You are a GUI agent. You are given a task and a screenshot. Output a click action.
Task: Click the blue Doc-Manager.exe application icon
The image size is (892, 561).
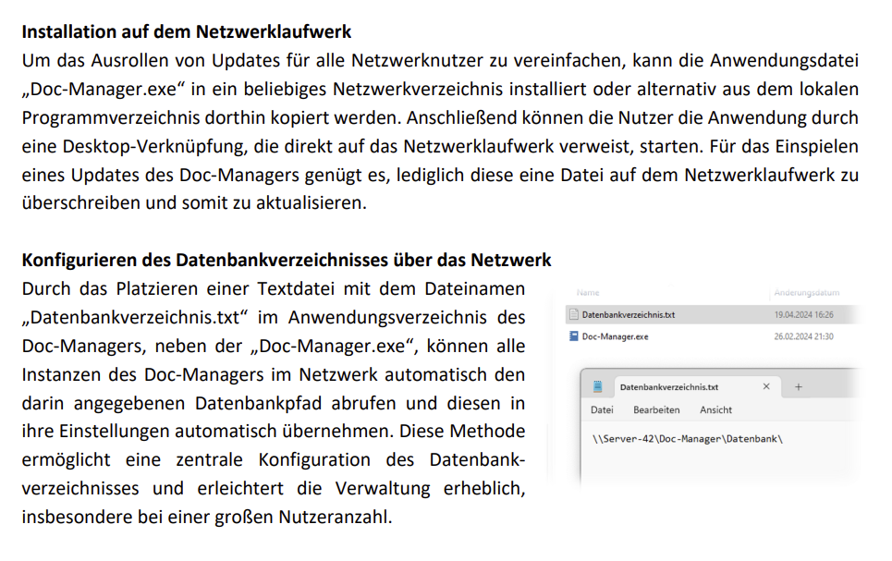(x=573, y=336)
